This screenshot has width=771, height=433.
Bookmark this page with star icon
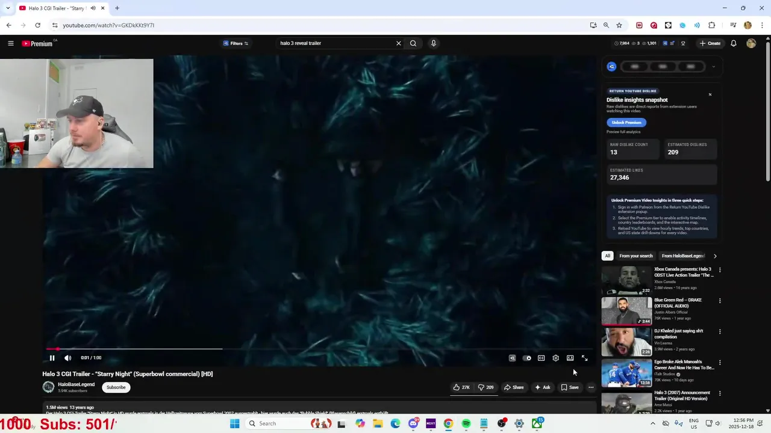pyautogui.click(x=619, y=25)
